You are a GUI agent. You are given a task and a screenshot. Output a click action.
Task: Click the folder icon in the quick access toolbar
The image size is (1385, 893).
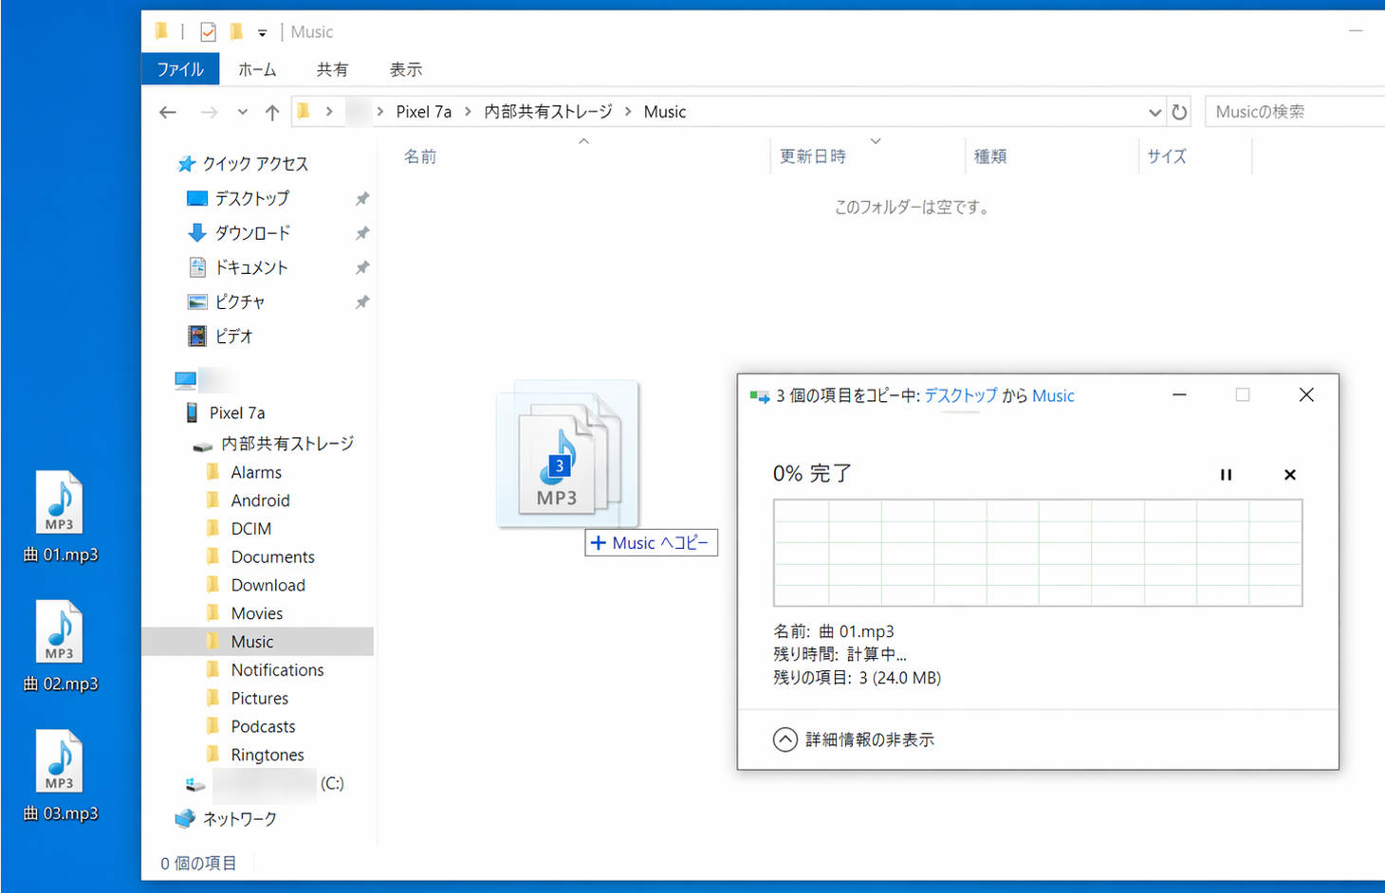pos(236,30)
